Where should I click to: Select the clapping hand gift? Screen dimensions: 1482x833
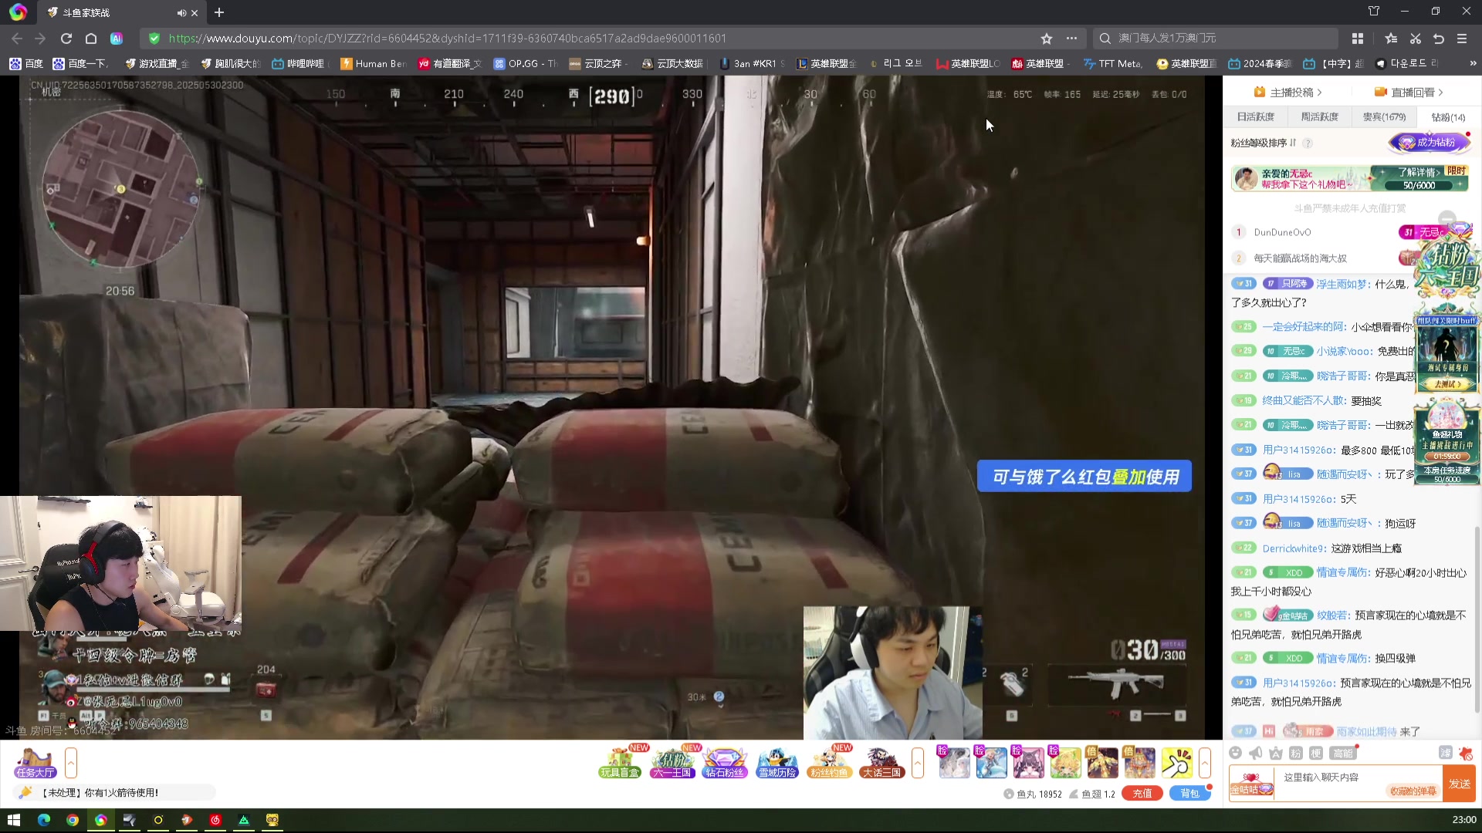coord(1176,763)
